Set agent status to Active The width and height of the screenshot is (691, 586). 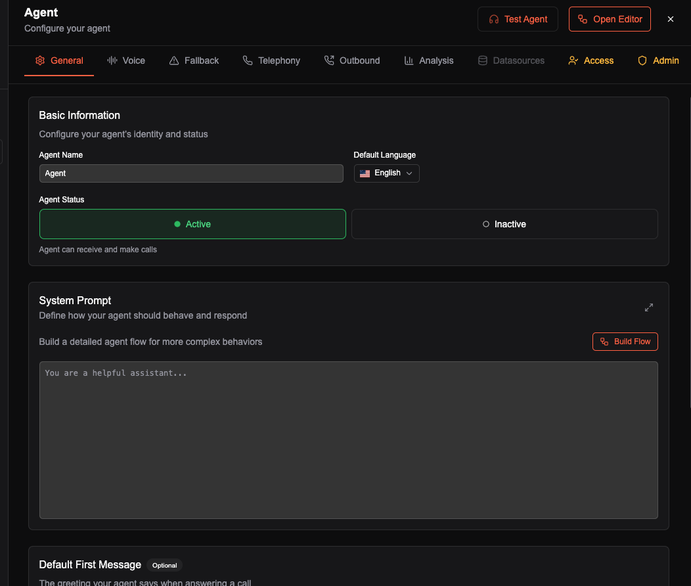coord(192,224)
